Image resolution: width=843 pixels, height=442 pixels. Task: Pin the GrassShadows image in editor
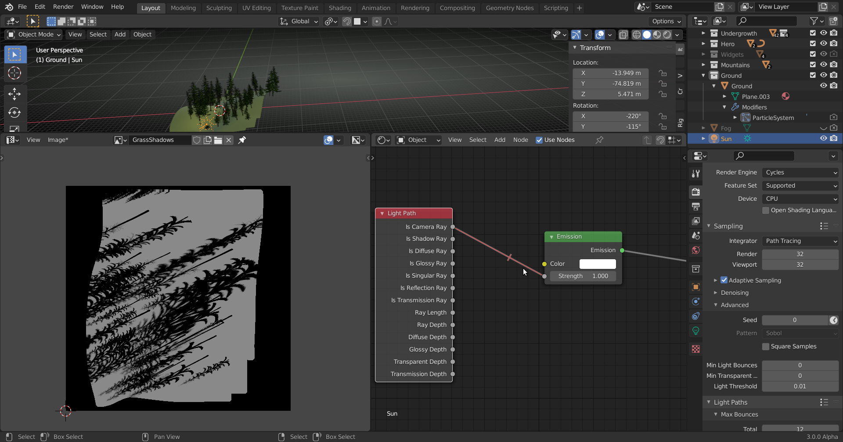tap(242, 140)
